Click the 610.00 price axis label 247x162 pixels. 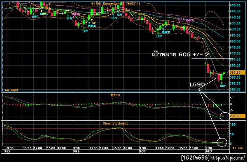tap(235, 53)
